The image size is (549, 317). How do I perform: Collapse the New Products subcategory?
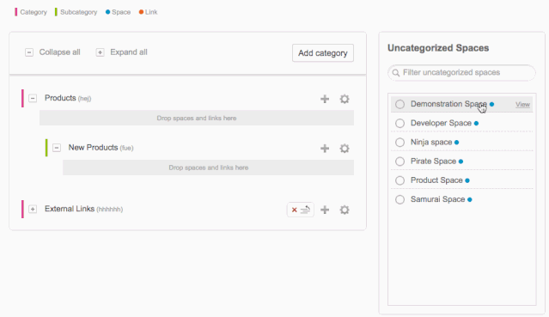point(57,148)
